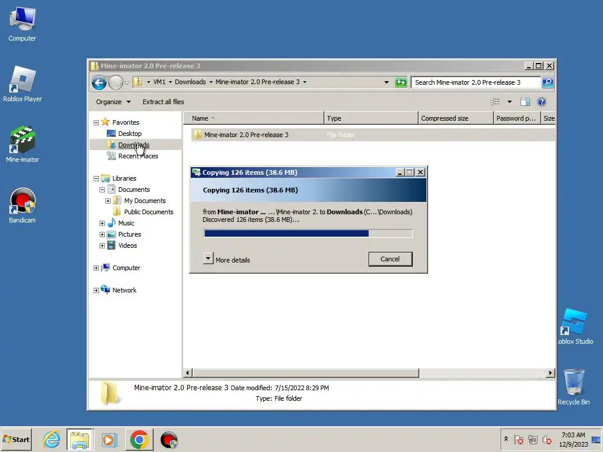Click the muted volume tray icon
603x452 pixels.
(x=546, y=439)
